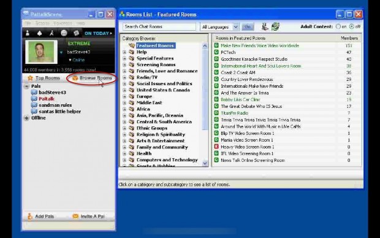
Task: Open the All Languages dropdown
Action: click(x=235, y=27)
